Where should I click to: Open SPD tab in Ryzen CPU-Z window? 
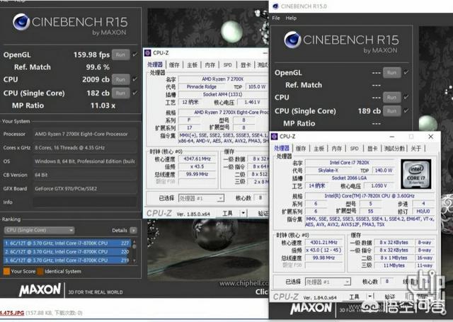click(228, 65)
